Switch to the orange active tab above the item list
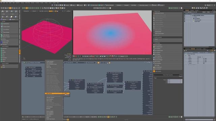The height and width of the screenshot is (121, 216). 187,10
